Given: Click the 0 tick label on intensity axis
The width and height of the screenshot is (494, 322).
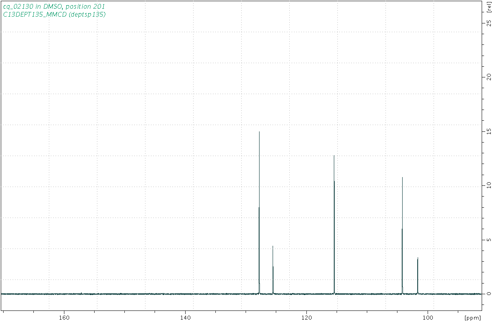Looking at the screenshot, I should [x=488, y=294].
